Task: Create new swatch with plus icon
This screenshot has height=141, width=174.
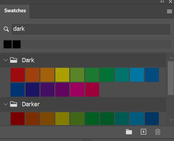Action: [144, 132]
